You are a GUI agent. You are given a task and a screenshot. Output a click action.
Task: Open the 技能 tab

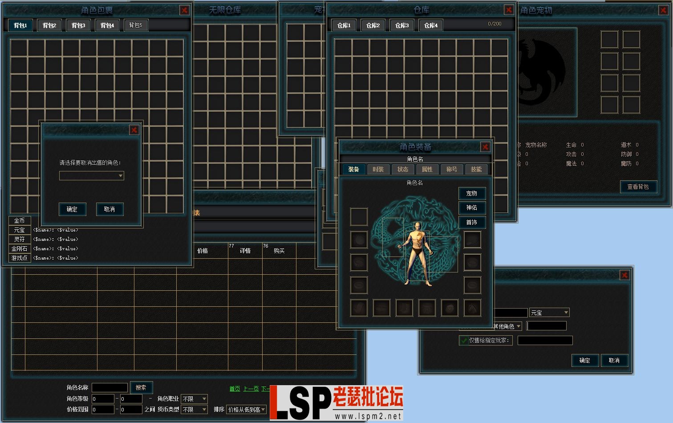pos(476,169)
